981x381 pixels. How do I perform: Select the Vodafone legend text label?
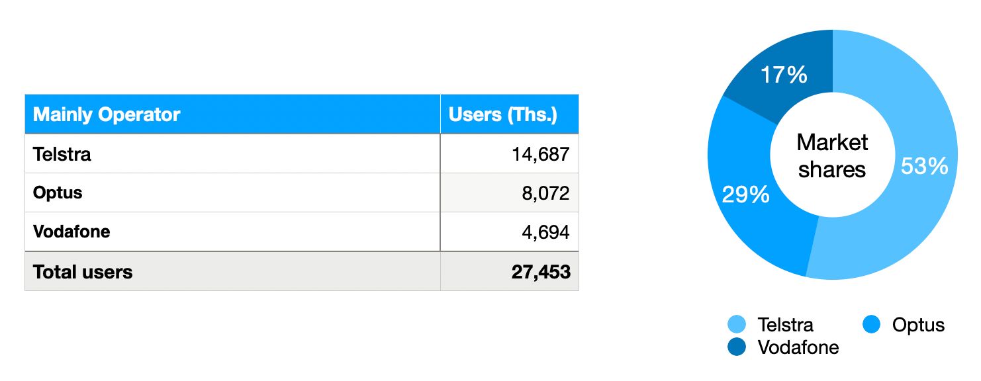(x=798, y=347)
